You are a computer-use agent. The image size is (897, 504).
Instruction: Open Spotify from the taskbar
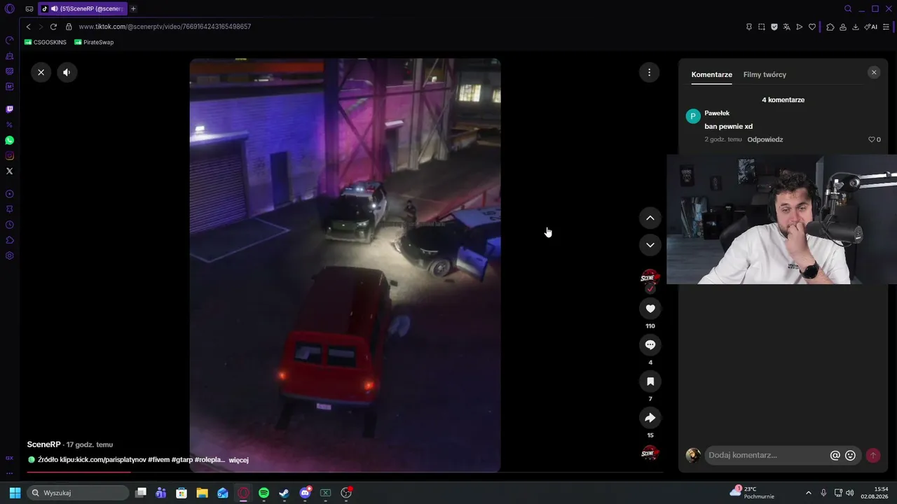(263, 493)
